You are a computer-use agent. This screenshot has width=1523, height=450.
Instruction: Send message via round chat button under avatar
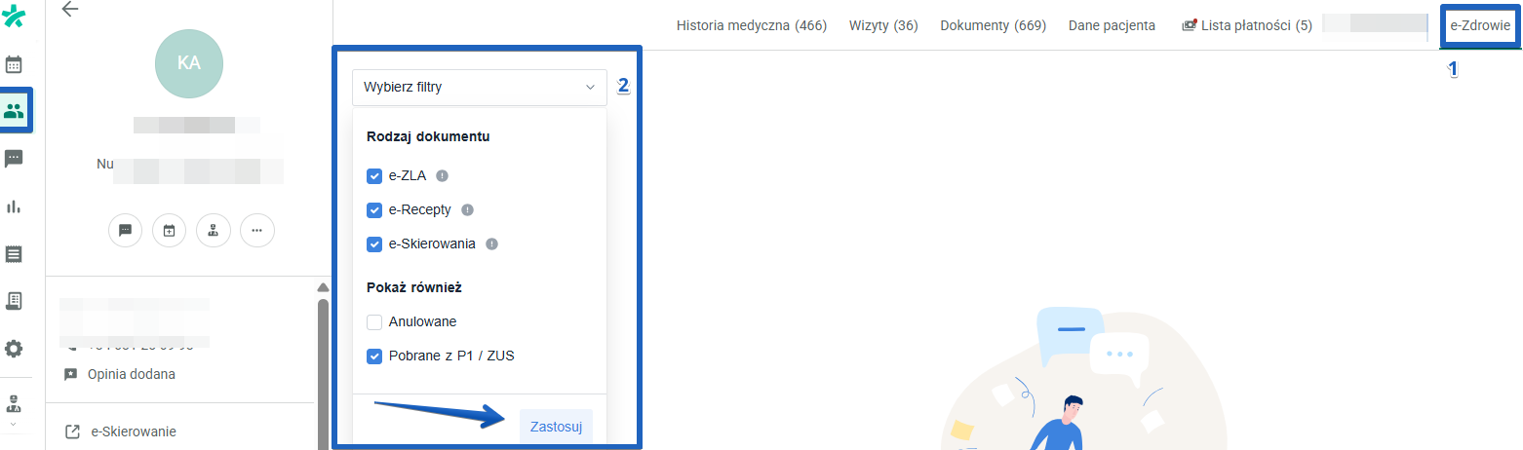(126, 231)
